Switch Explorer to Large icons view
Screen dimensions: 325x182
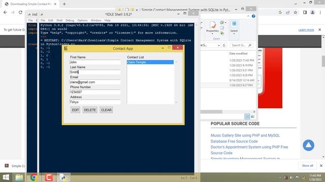(253, 117)
